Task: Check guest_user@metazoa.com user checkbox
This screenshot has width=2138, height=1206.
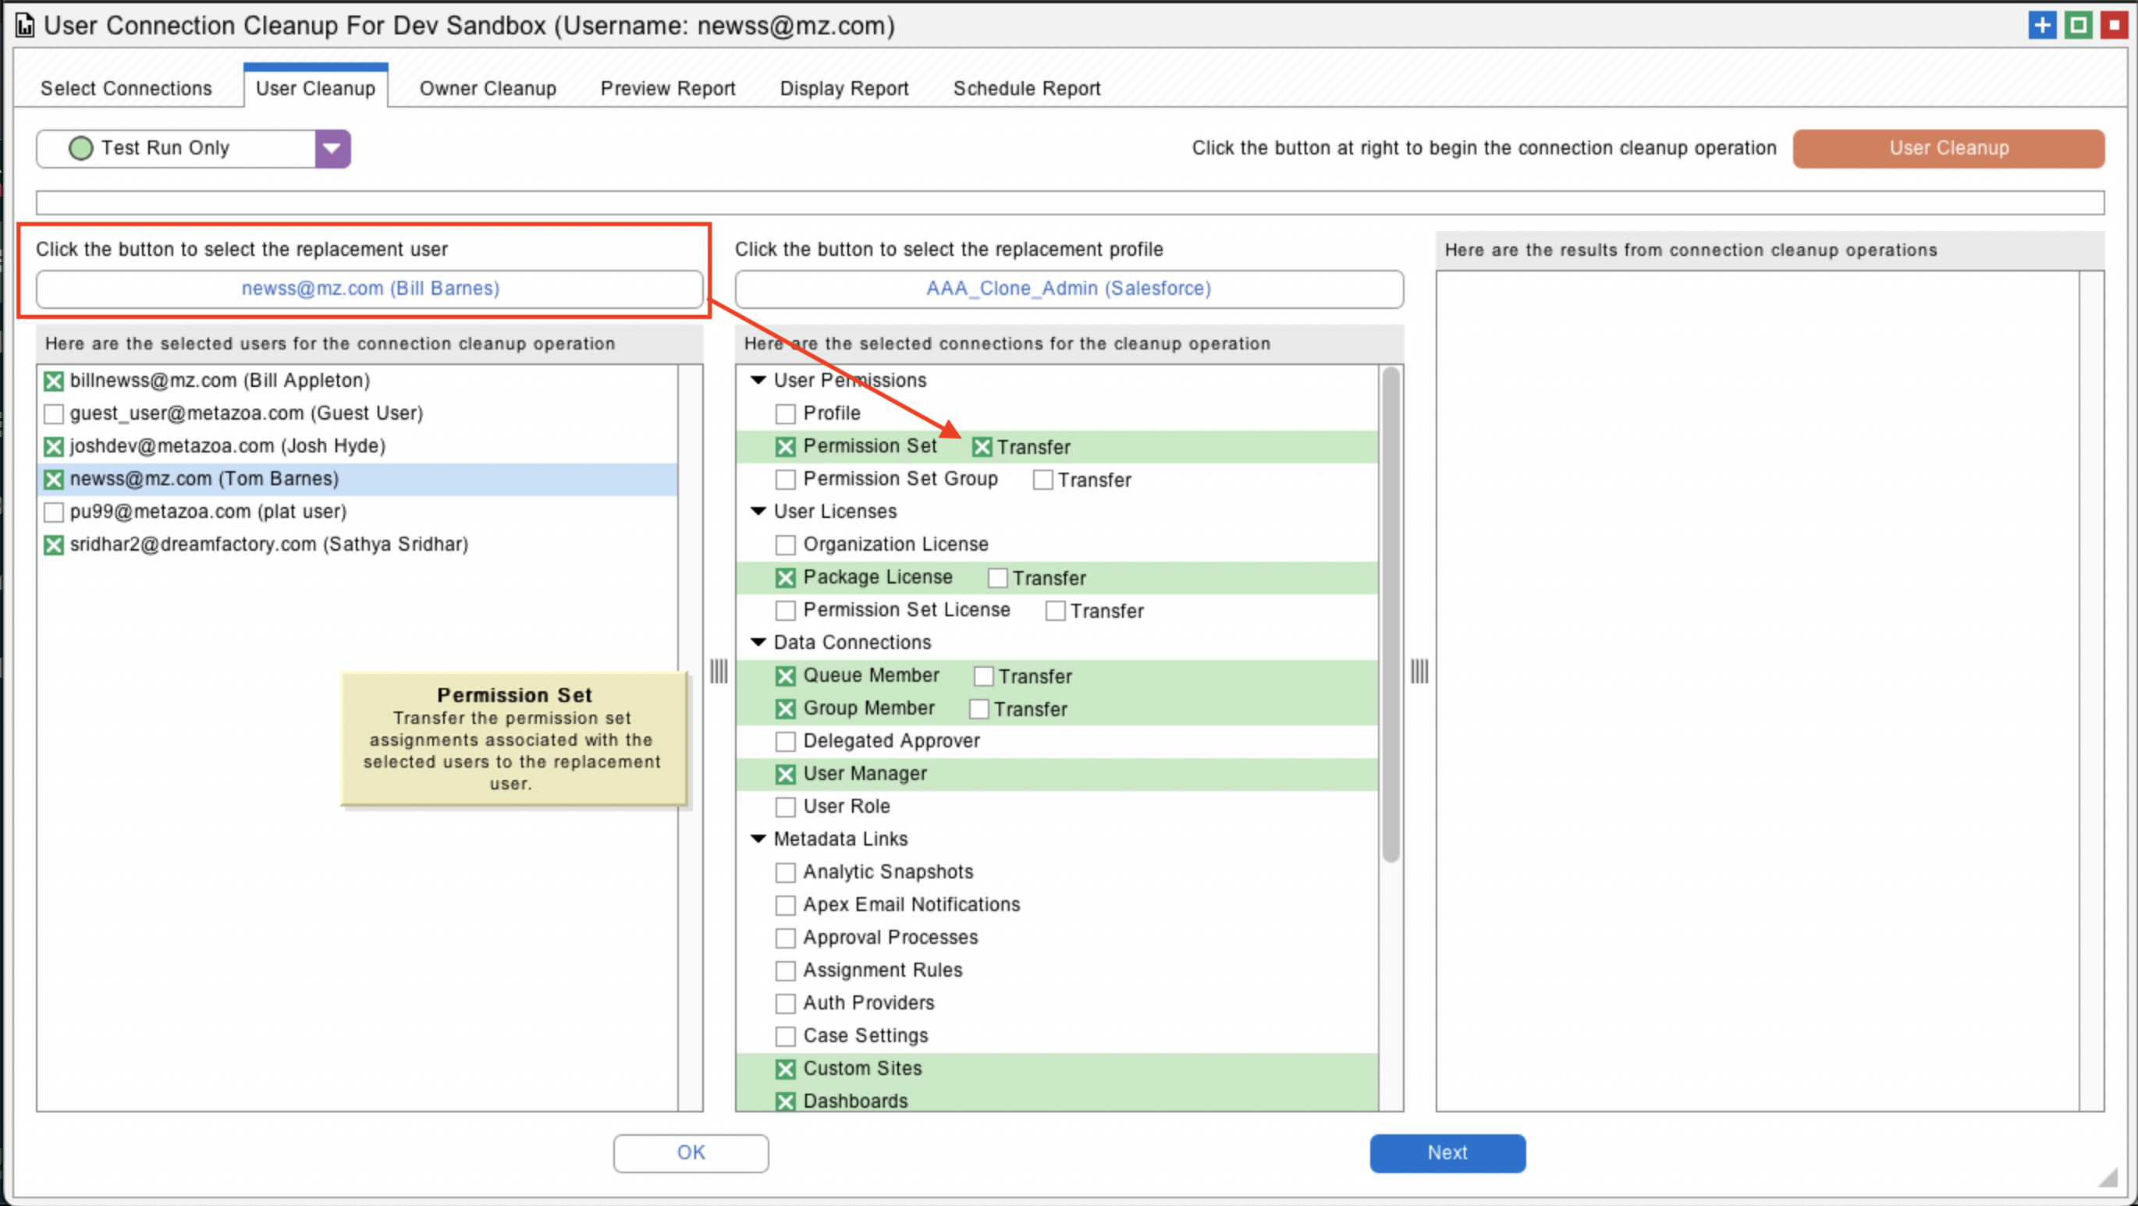Action: click(54, 413)
